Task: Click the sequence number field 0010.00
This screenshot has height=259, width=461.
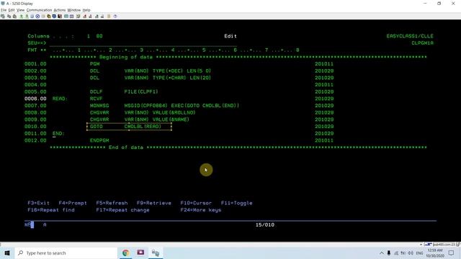Action: pyautogui.click(x=35, y=127)
